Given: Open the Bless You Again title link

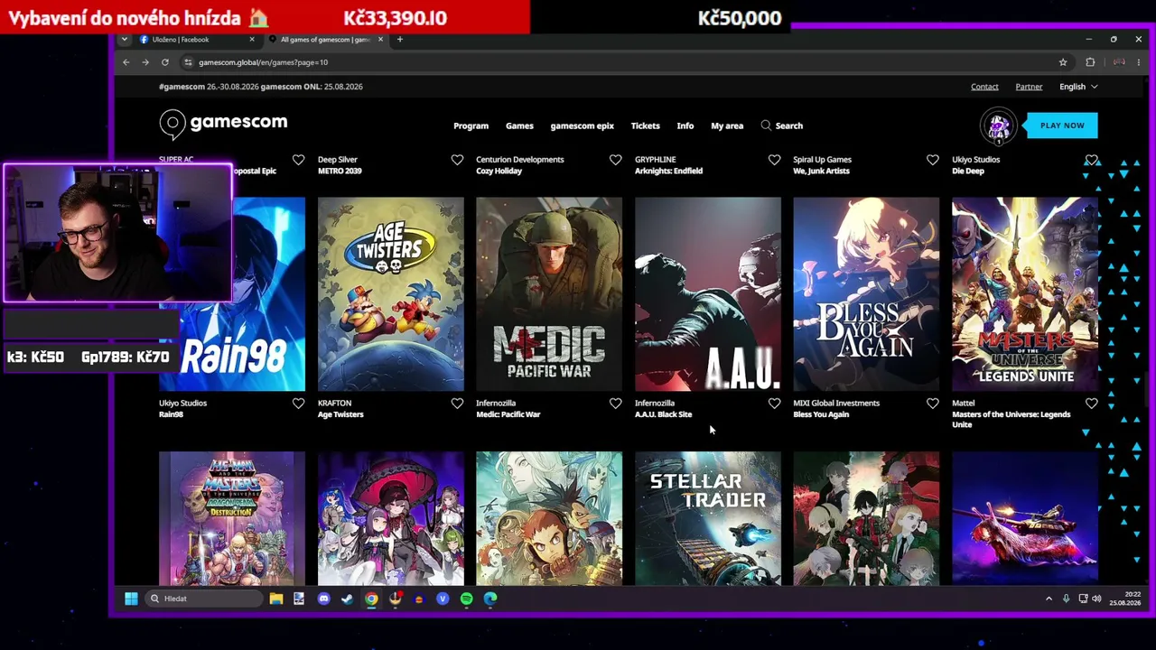Looking at the screenshot, I should coord(821,414).
